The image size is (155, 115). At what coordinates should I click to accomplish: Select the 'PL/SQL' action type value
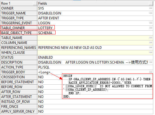tap(44, 67)
